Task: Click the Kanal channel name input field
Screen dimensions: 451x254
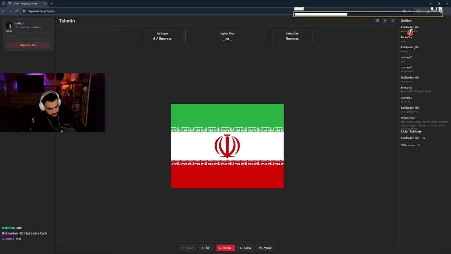Action: tap(28, 36)
